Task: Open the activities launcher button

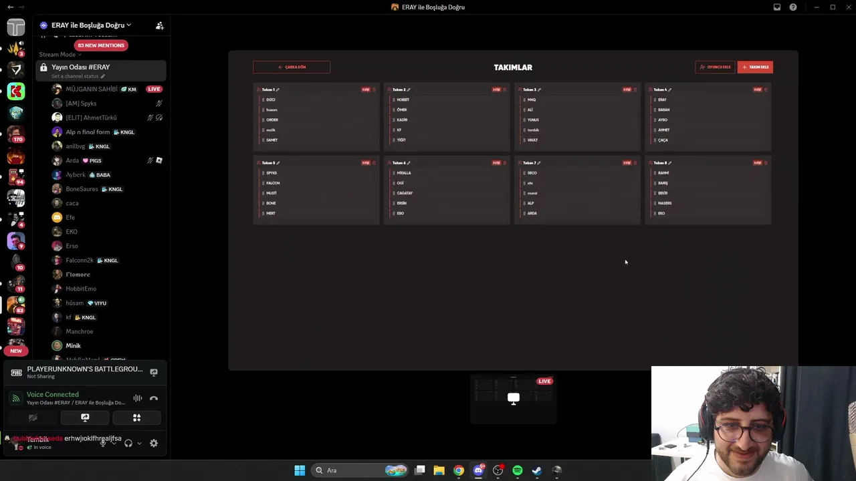Action: (x=136, y=418)
